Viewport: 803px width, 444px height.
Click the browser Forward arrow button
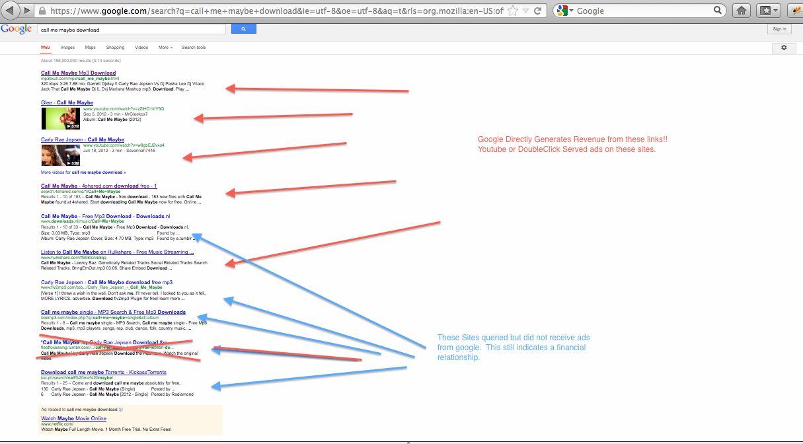(26, 11)
